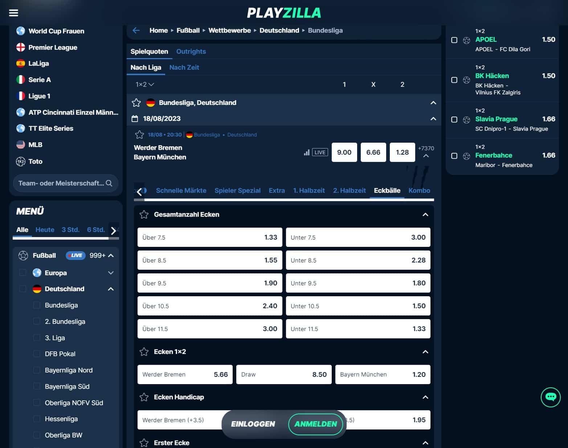Favorite Bundesliga, Deutschland with its star
The image size is (568, 448).
(x=136, y=103)
